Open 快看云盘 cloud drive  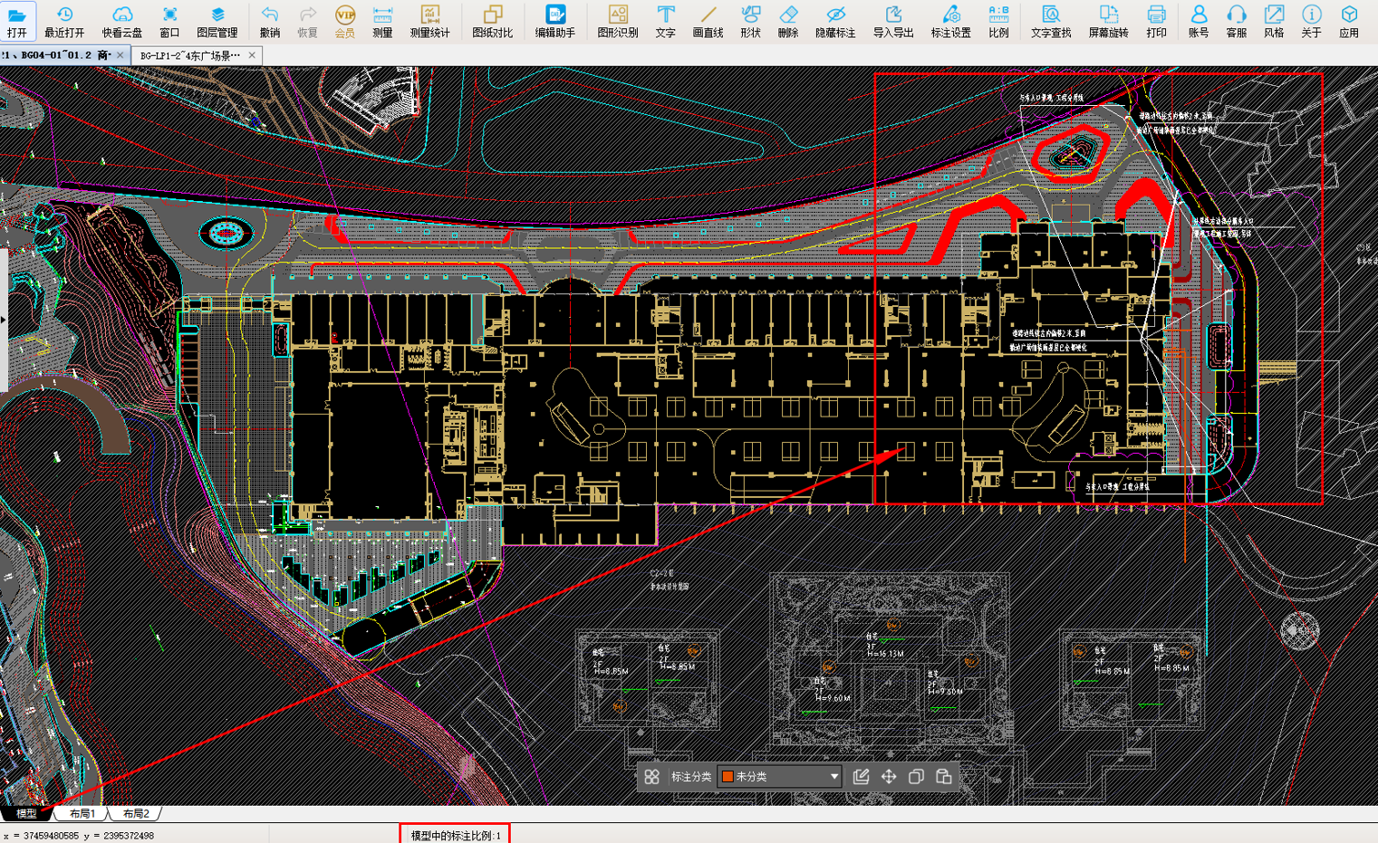121,21
